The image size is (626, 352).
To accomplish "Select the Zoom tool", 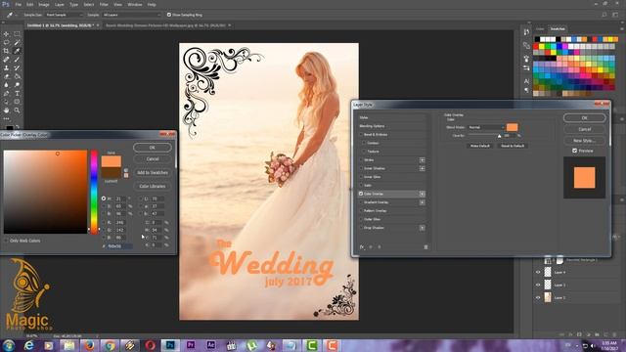I will point(17,110).
